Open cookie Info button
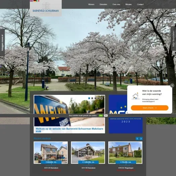Screen dimensions: 176x176 click(106, 116)
